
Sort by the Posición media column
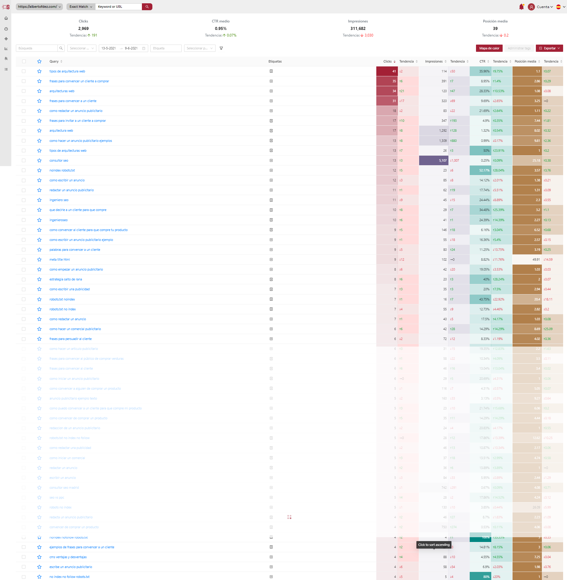pyautogui.click(x=527, y=61)
